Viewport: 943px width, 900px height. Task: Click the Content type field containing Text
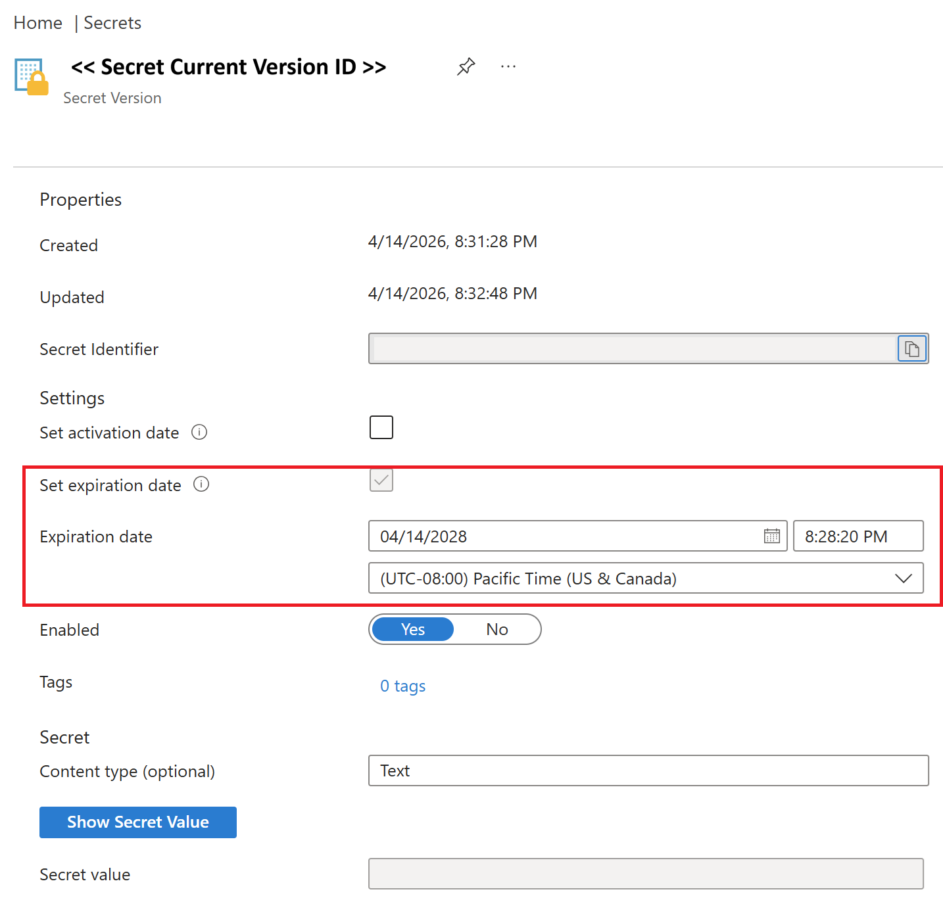648,770
